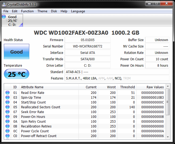Open the Edit menu
This screenshot has height=144, width=175.
(x=15, y=11)
